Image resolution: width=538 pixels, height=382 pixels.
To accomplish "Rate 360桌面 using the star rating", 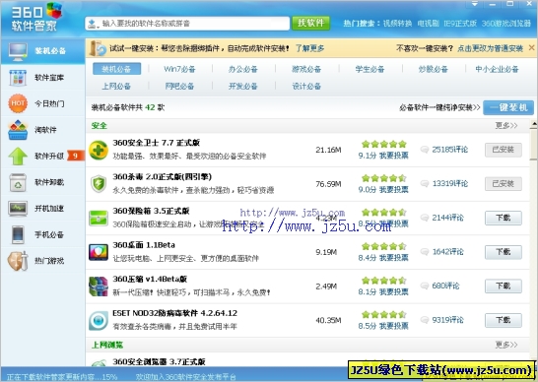I will coord(384,246).
